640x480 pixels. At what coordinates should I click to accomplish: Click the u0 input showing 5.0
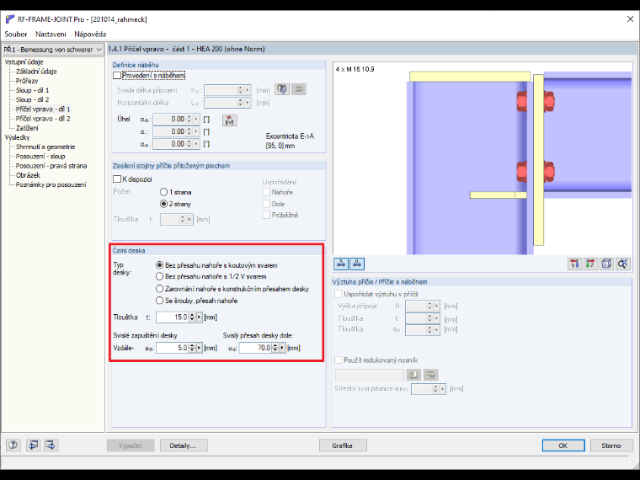pyautogui.click(x=172, y=348)
